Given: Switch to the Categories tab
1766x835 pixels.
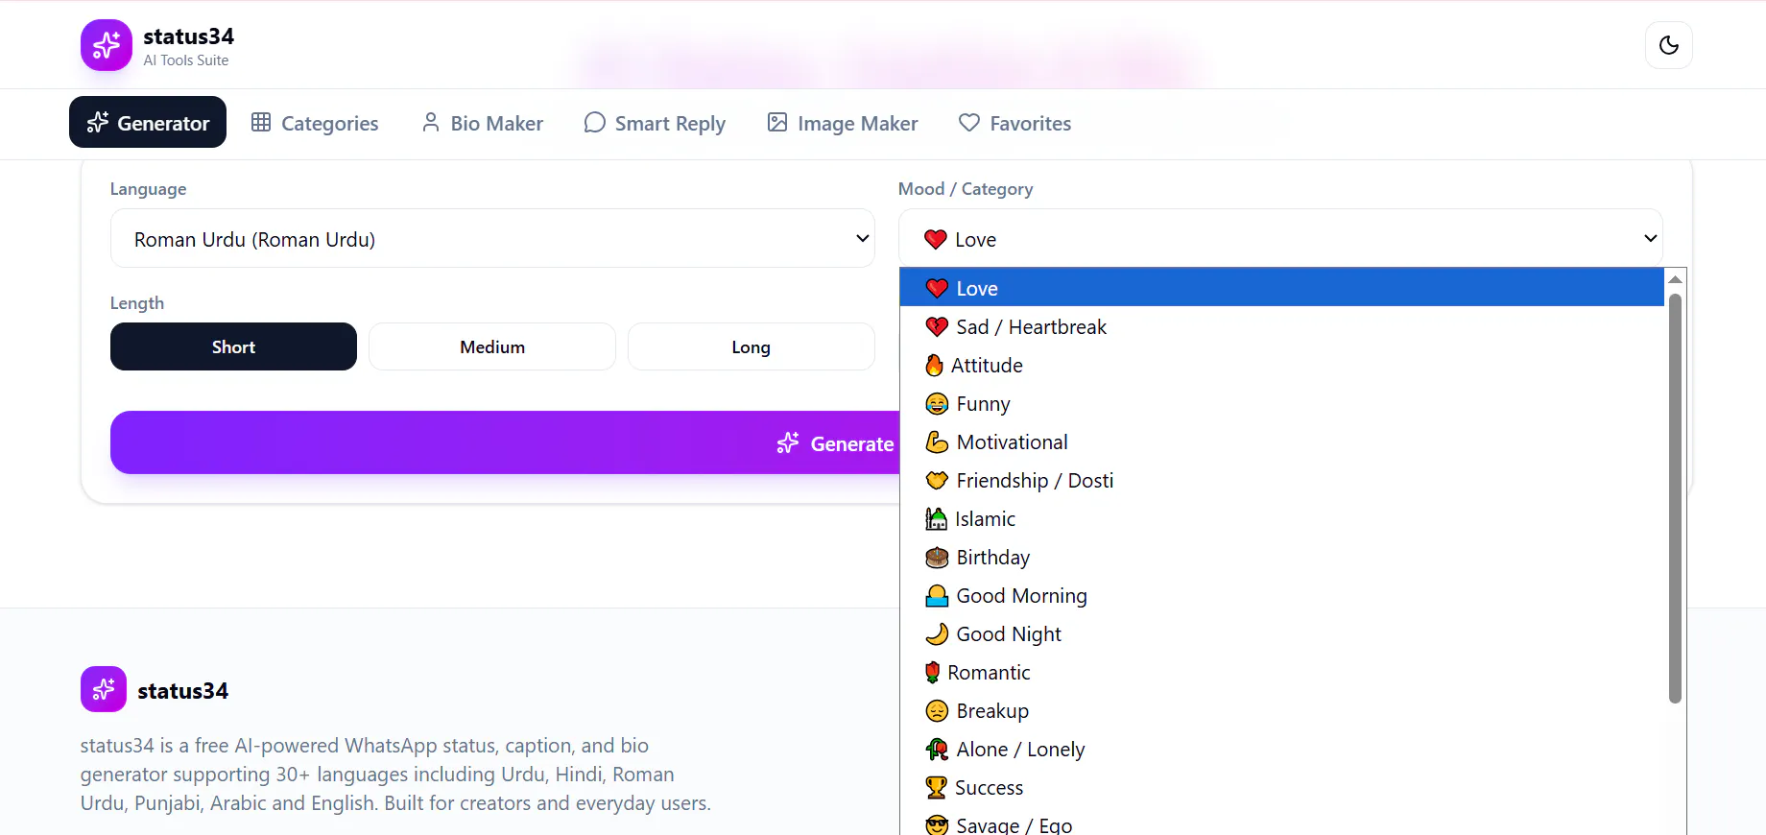Looking at the screenshot, I should click(x=315, y=123).
